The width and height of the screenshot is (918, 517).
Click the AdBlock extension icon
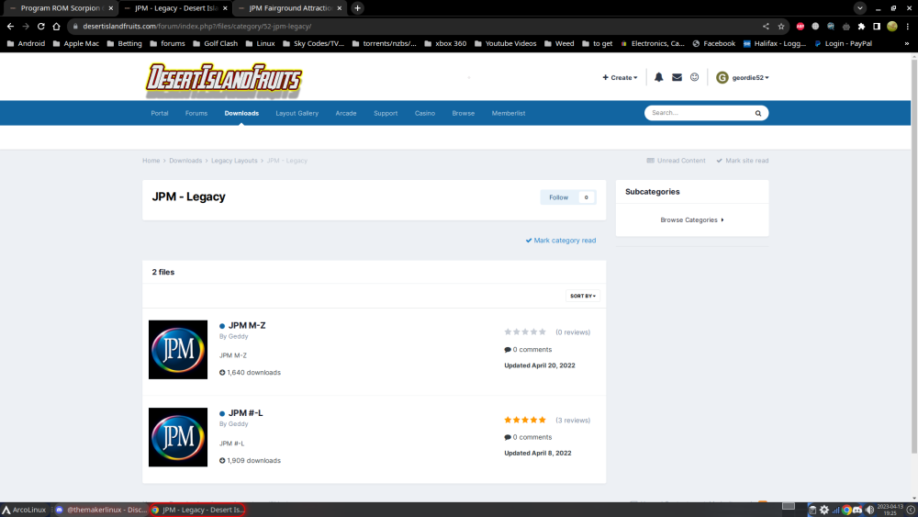tap(800, 27)
